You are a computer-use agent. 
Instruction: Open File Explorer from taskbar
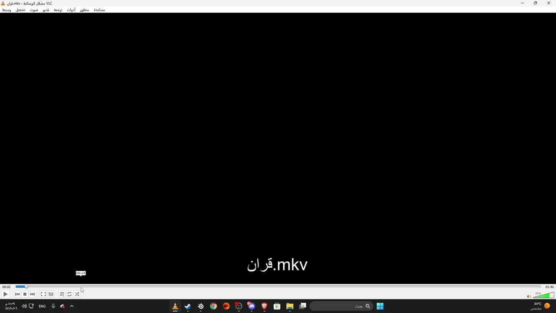click(290, 306)
